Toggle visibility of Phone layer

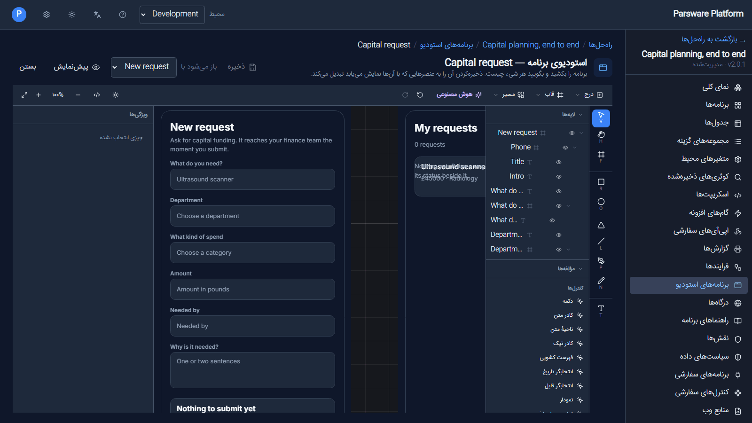click(x=565, y=148)
